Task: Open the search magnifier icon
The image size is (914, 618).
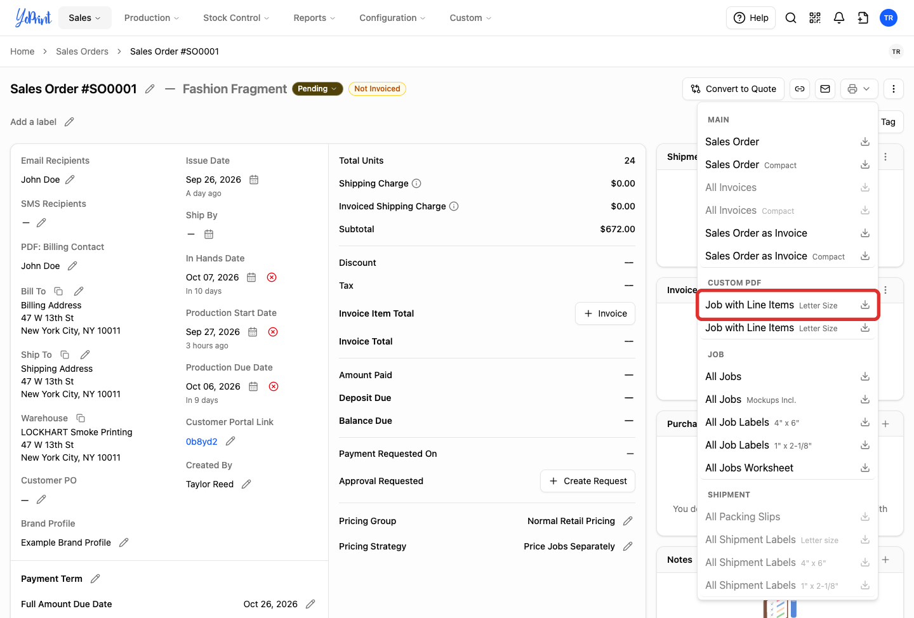Action: 791,18
